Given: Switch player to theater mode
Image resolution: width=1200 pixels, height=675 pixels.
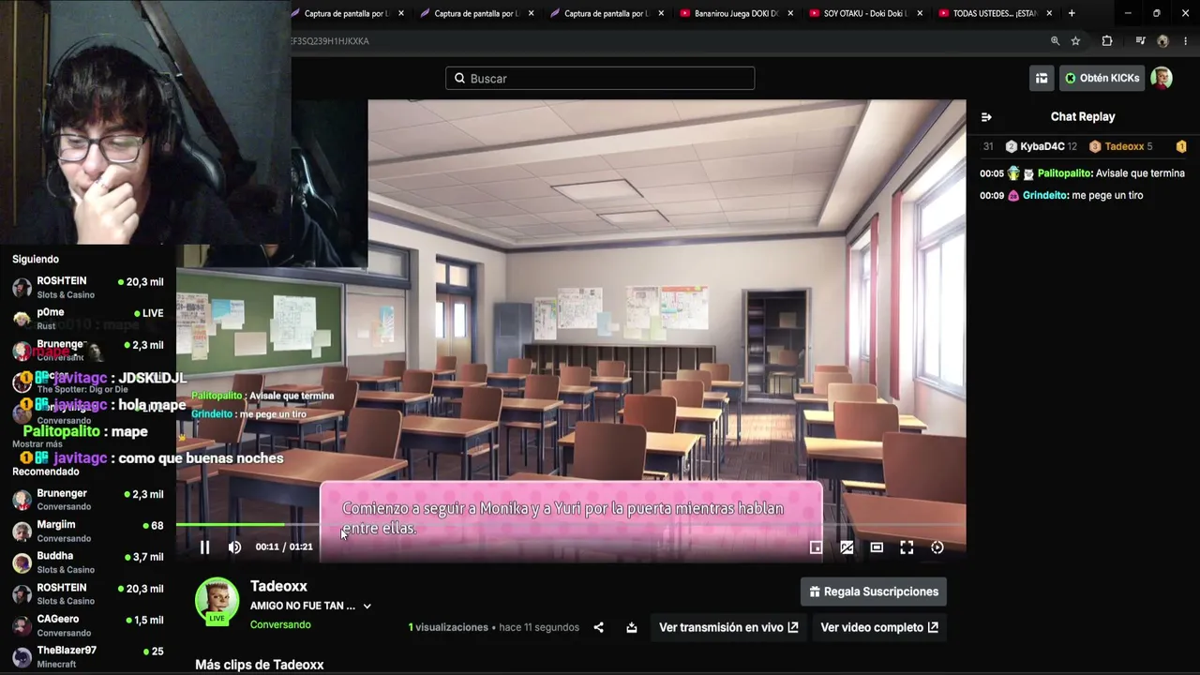Looking at the screenshot, I should [x=877, y=547].
